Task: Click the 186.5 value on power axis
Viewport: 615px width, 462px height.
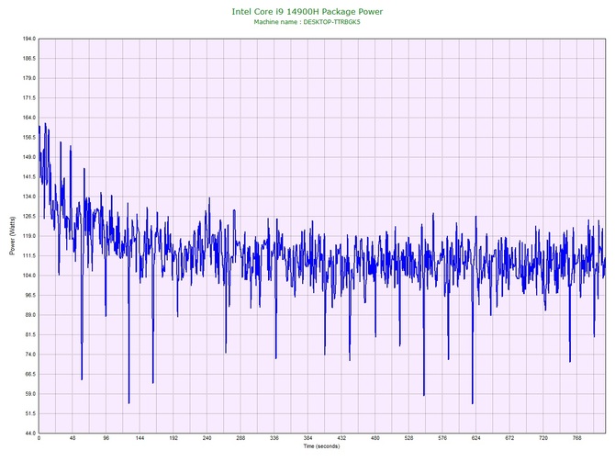Action: click(x=29, y=59)
